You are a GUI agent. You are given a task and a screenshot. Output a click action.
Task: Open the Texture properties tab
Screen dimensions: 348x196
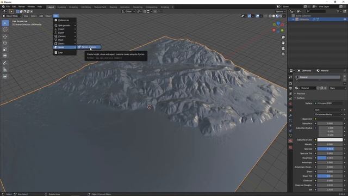290,147
